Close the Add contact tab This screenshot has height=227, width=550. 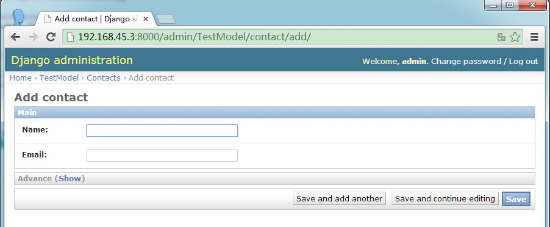point(146,19)
